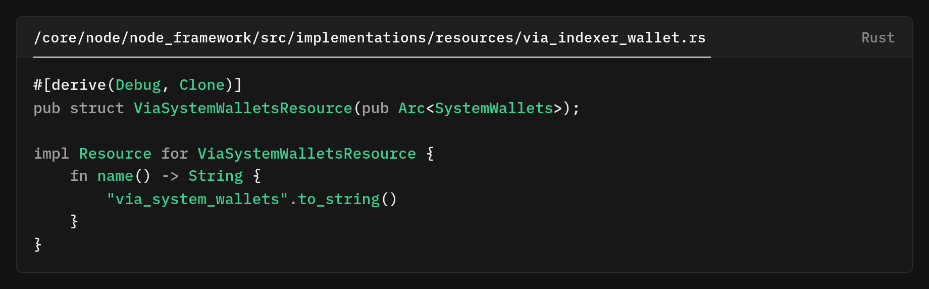Click the for keyword in impl line
The width and height of the screenshot is (929, 289).
click(x=175, y=154)
